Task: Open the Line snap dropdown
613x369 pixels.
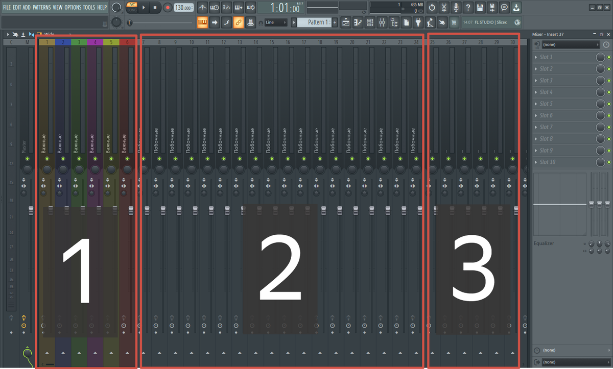Action: point(276,22)
